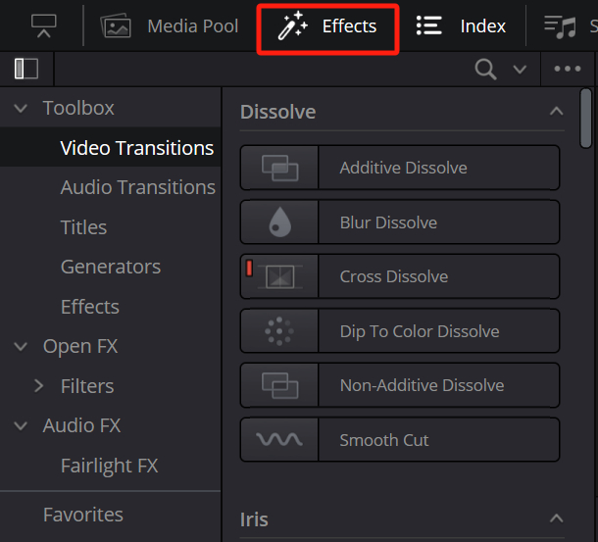This screenshot has width=598, height=542.
Task: Click the Effects magic wand icon
Action: (291, 26)
